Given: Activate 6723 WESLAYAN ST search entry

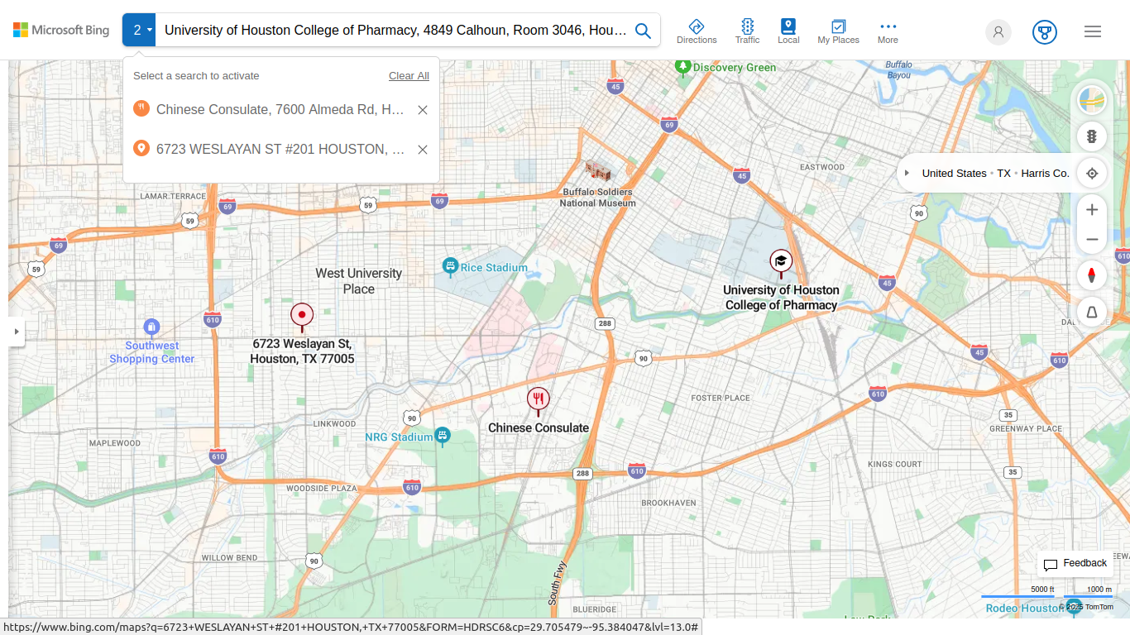Looking at the screenshot, I should coord(280,149).
